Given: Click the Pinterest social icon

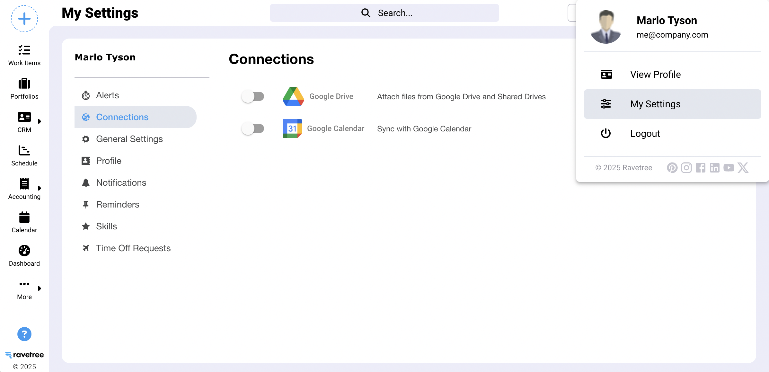Looking at the screenshot, I should pos(672,168).
